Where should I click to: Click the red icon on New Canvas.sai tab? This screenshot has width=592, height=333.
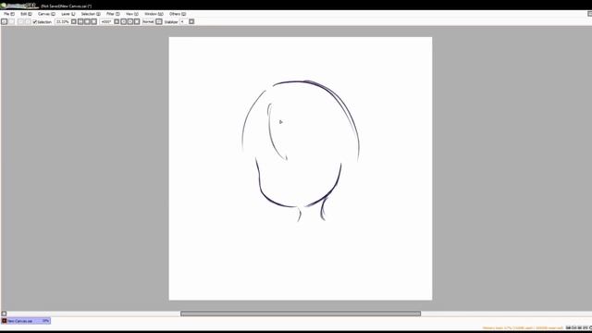(4, 321)
